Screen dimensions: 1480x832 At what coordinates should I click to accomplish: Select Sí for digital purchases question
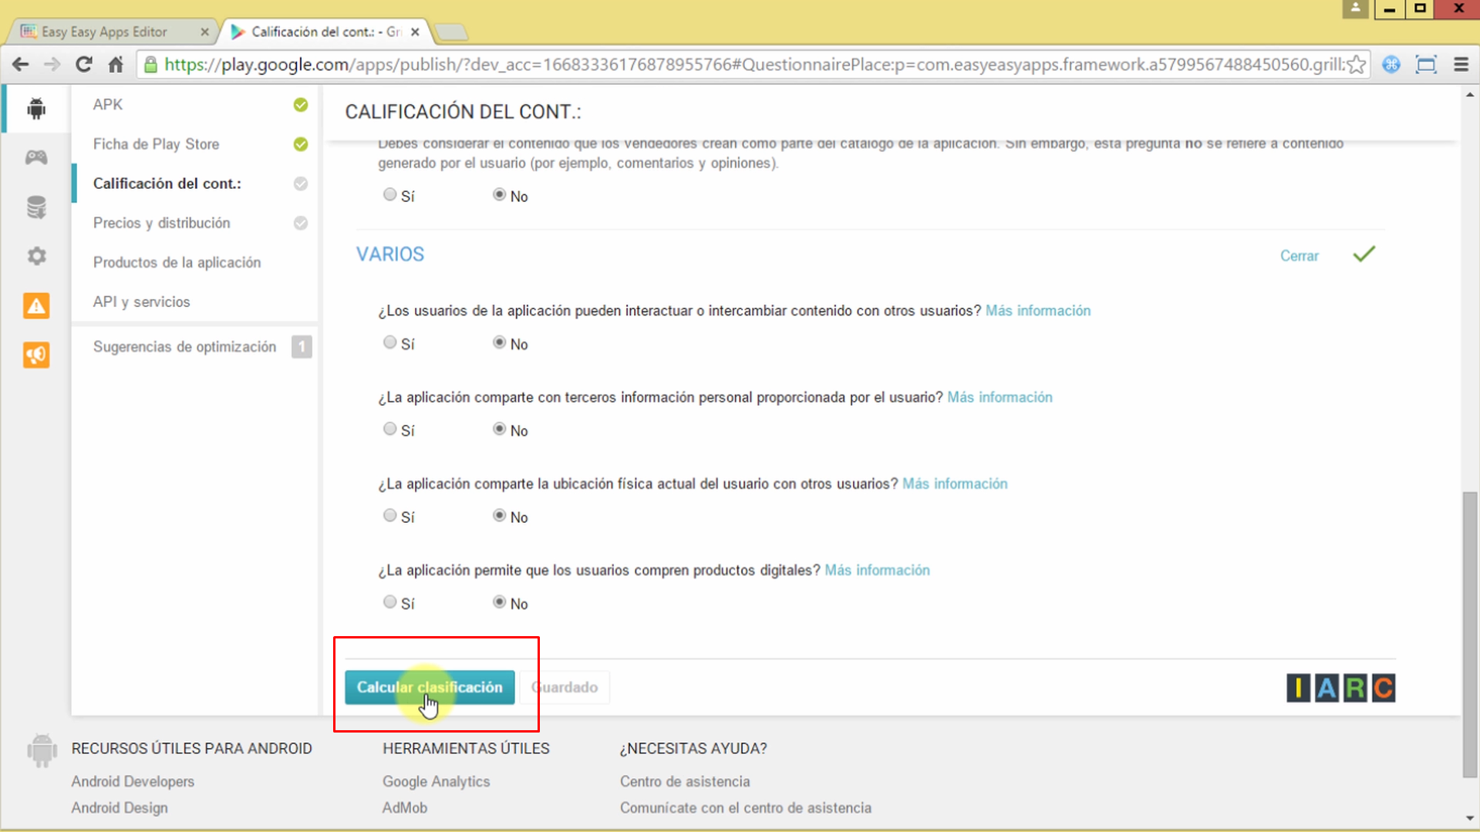[389, 601]
